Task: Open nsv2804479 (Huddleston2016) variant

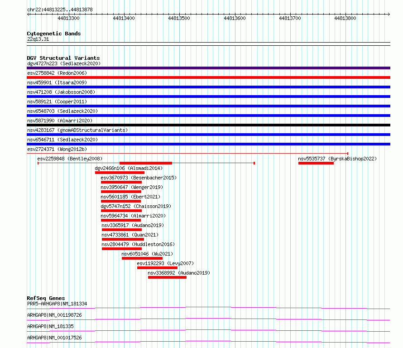Action: (138, 244)
